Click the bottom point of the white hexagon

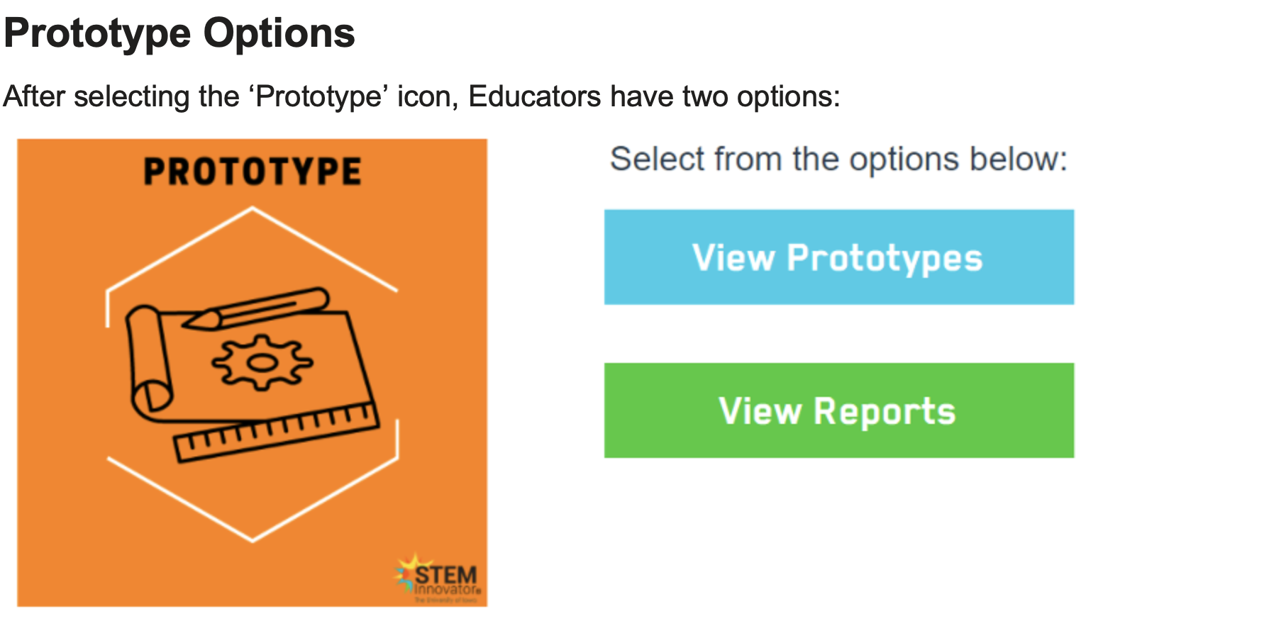(x=253, y=541)
